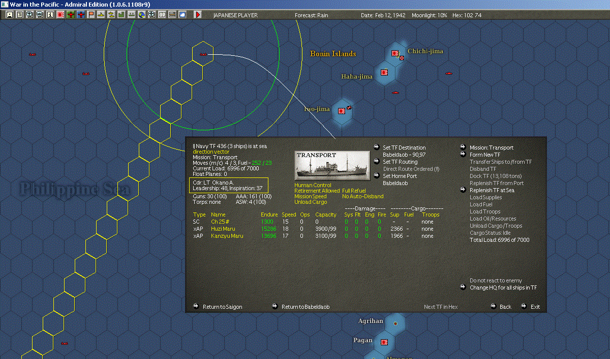The image size is (610, 359).
Task: Click the orange flag toolbar icon
Action: point(91,15)
